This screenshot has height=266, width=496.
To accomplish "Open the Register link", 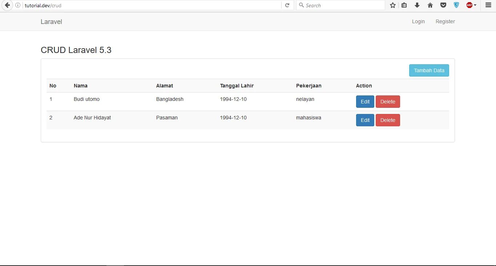I will click(445, 21).
